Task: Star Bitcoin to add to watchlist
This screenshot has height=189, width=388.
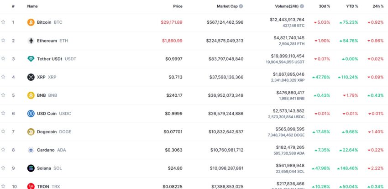Action: 3,22
